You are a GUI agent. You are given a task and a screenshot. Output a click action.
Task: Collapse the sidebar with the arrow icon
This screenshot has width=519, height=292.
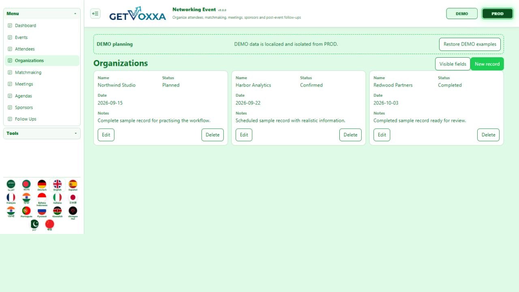(x=95, y=13)
